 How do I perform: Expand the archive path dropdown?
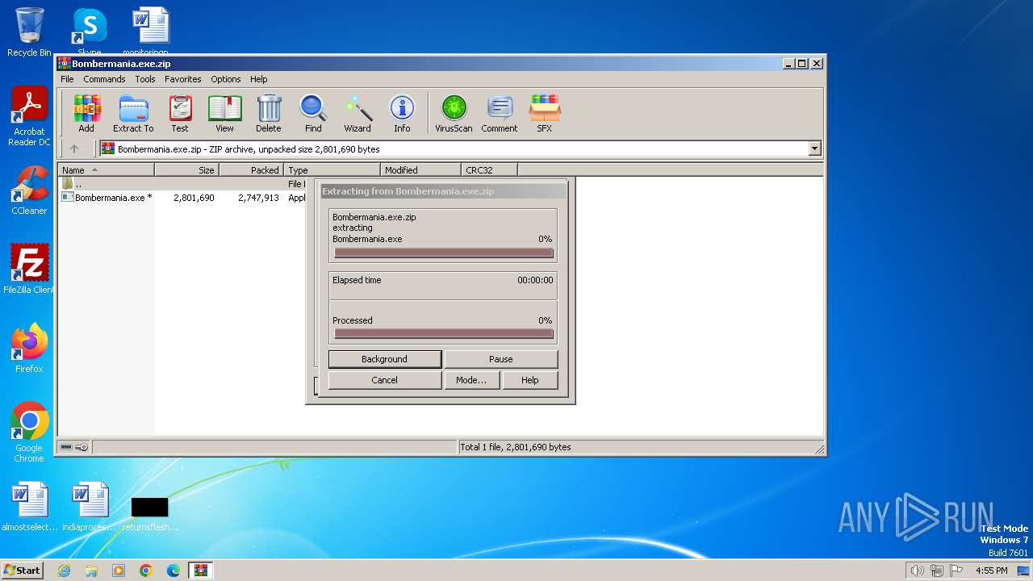[x=814, y=148]
